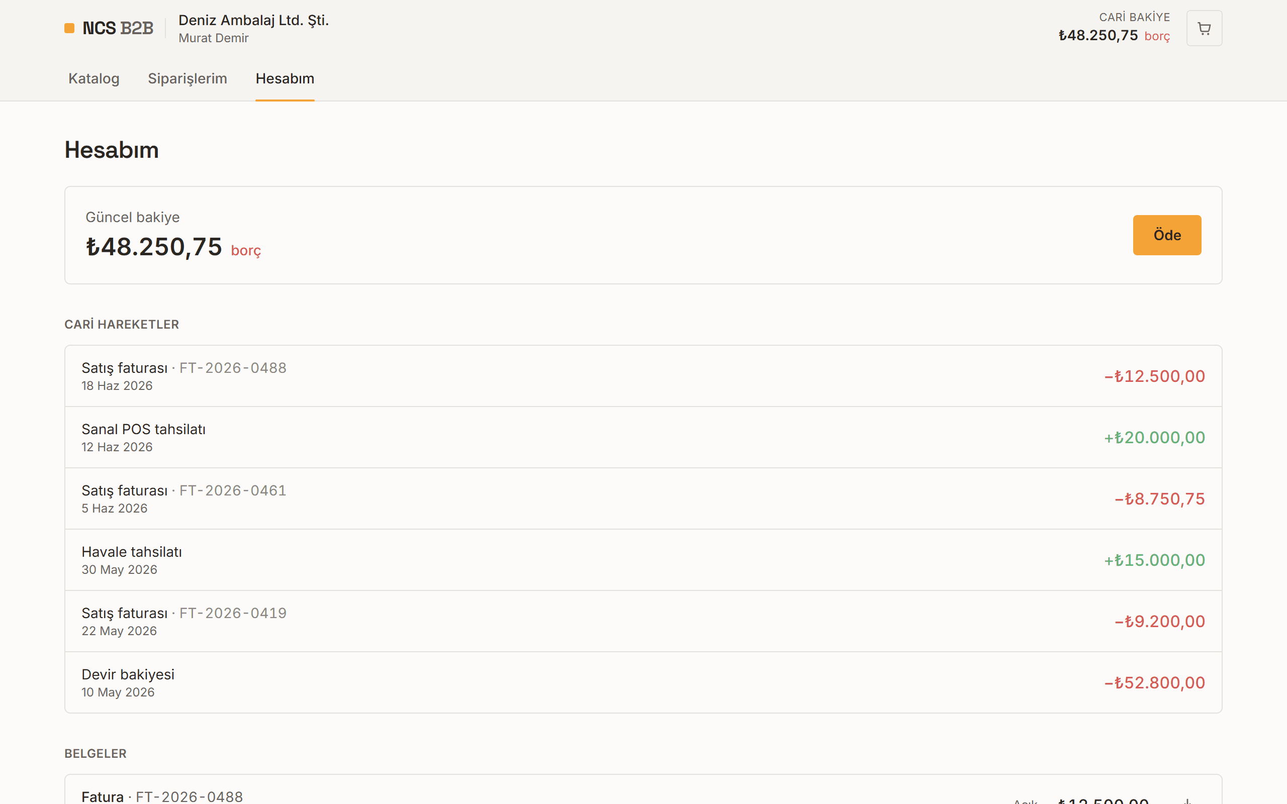Select the Devir bakiyesi row
The image size is (1287, 804).
click(x=643, y=682)
